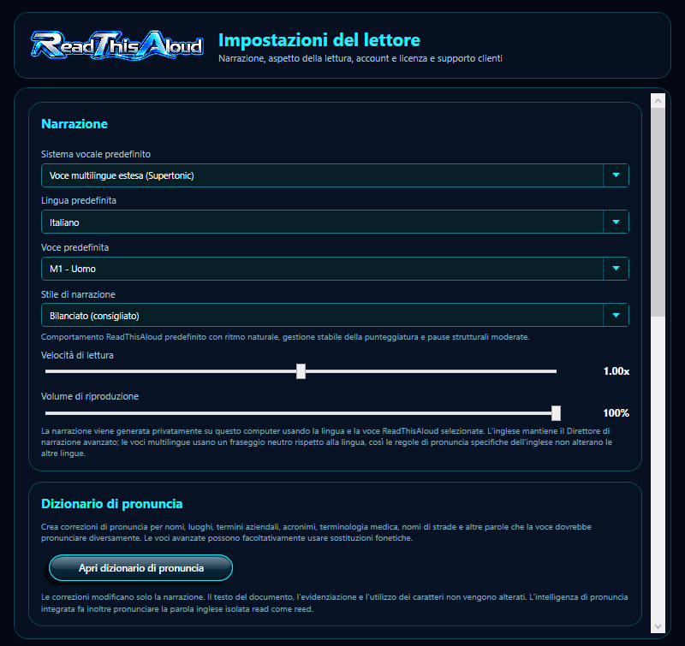
Task: Open the Stile di narrazione dropdown
Action: click(335, 315)
